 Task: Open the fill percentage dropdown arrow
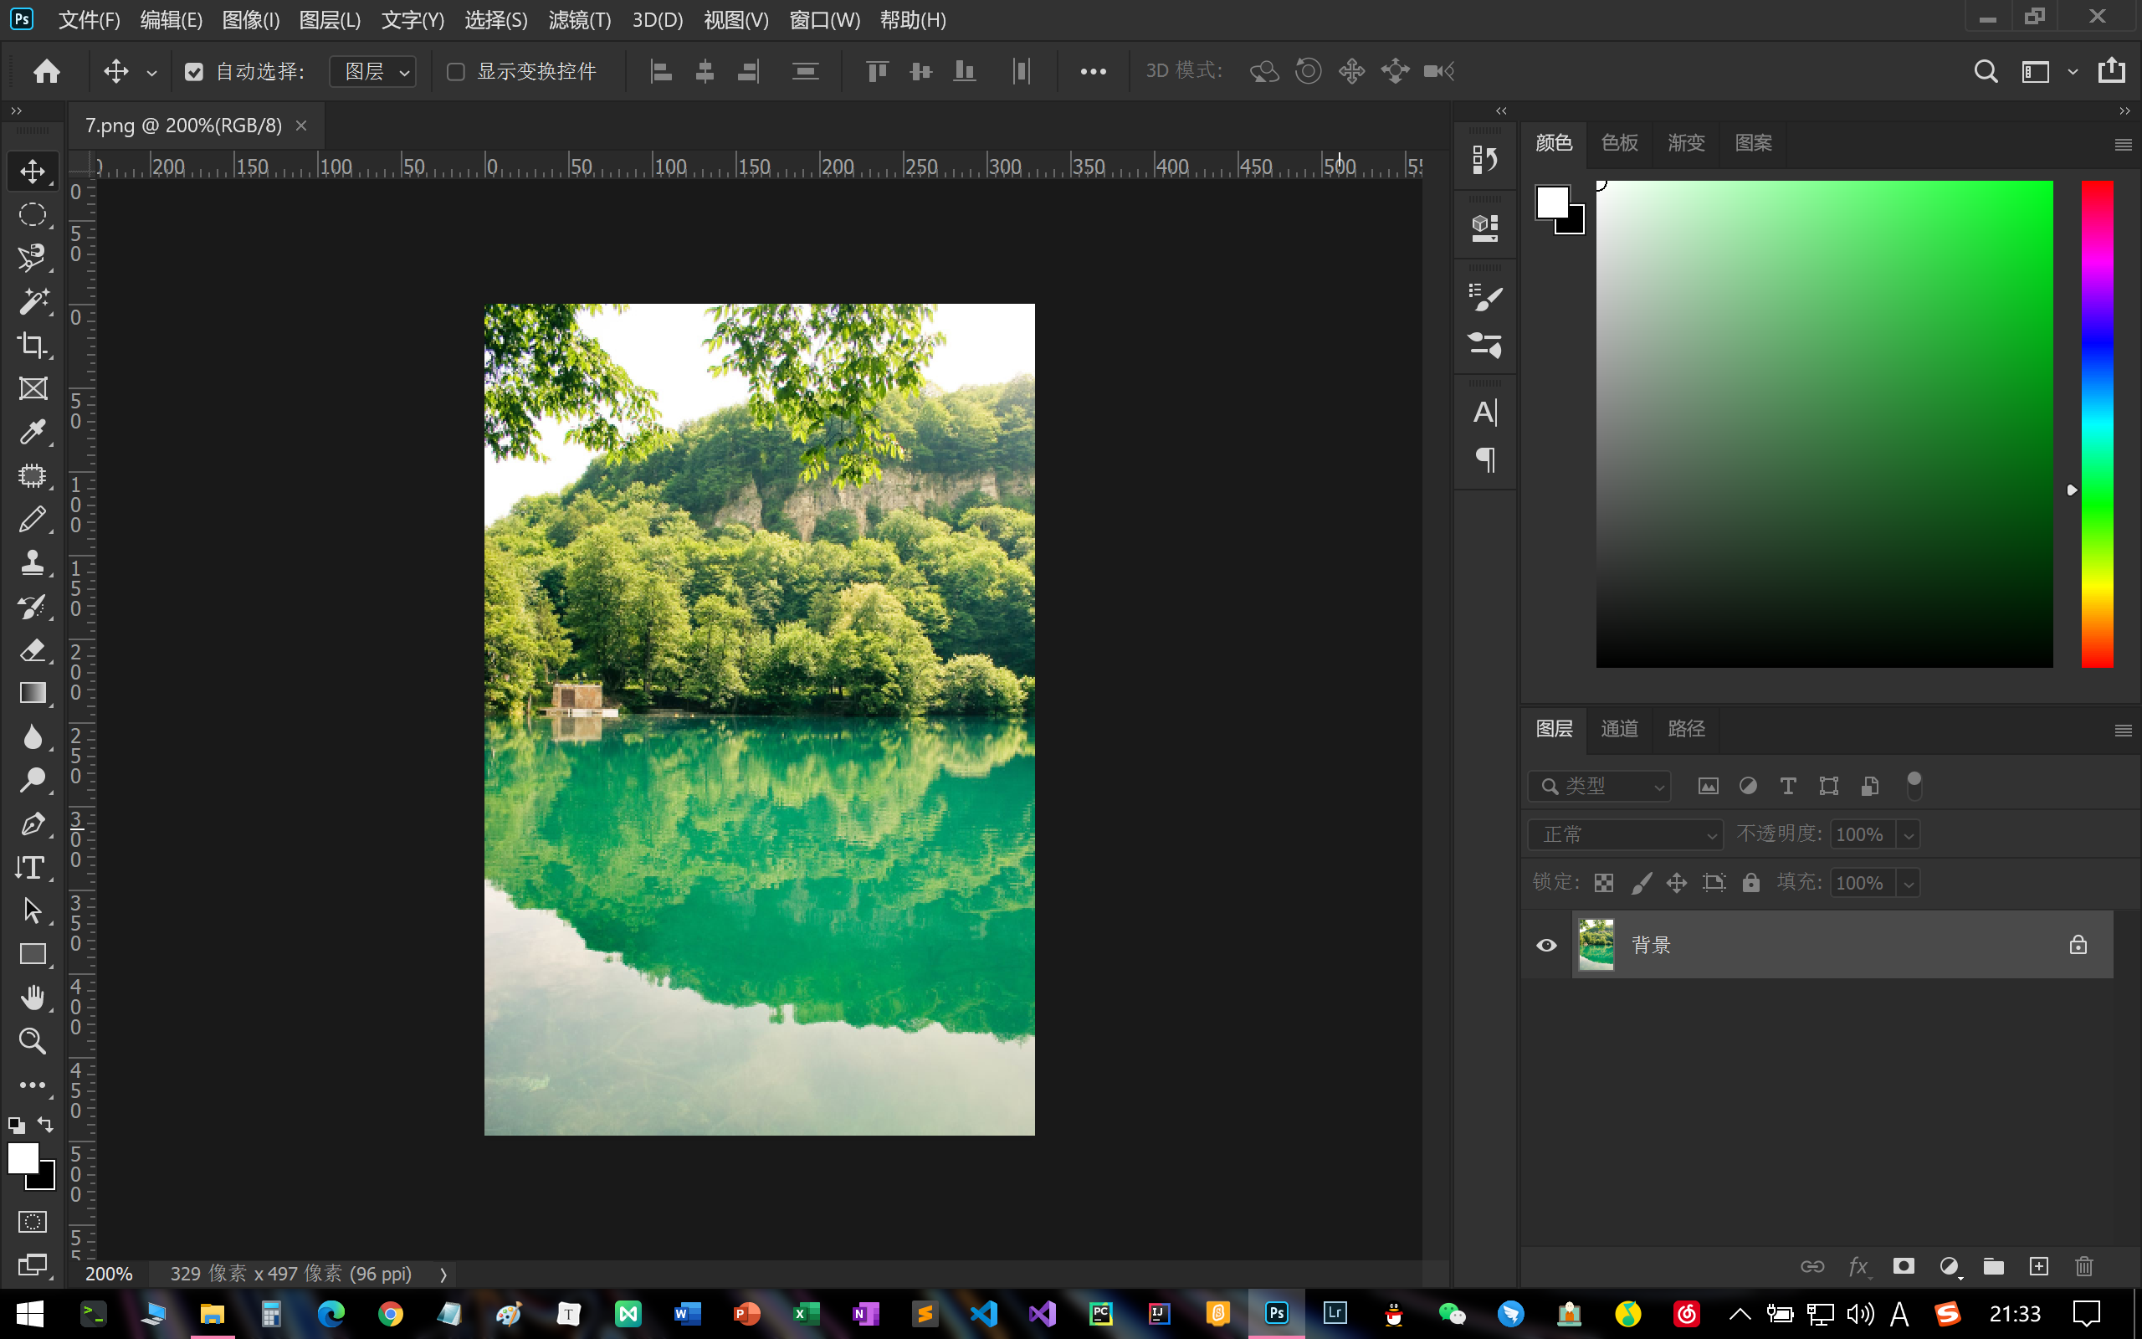1909,884
